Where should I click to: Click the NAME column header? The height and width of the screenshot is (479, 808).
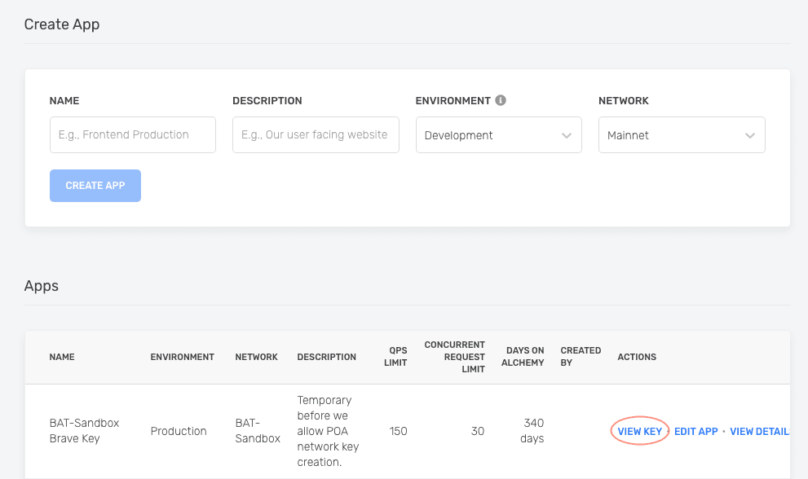click(x=62, y=357)
